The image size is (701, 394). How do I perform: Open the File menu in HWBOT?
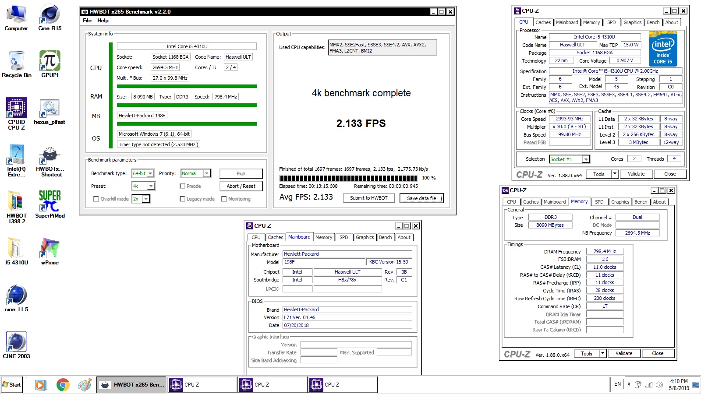(x=87, y=21)
